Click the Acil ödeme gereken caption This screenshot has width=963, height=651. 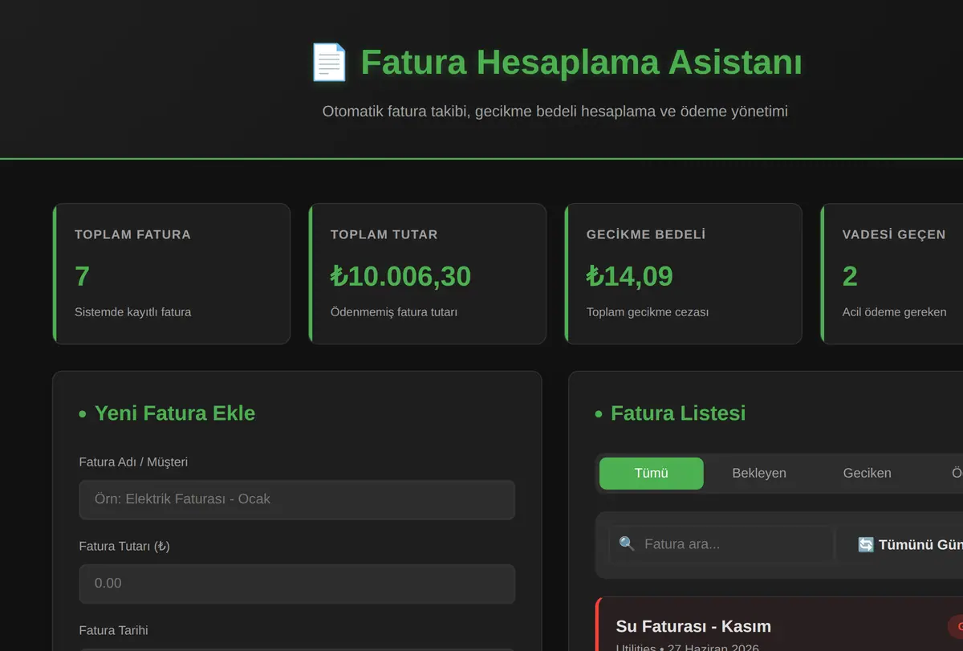[x=895, y=312]
